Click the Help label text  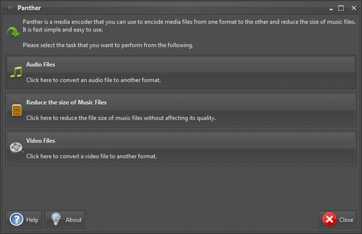(32, 220)
